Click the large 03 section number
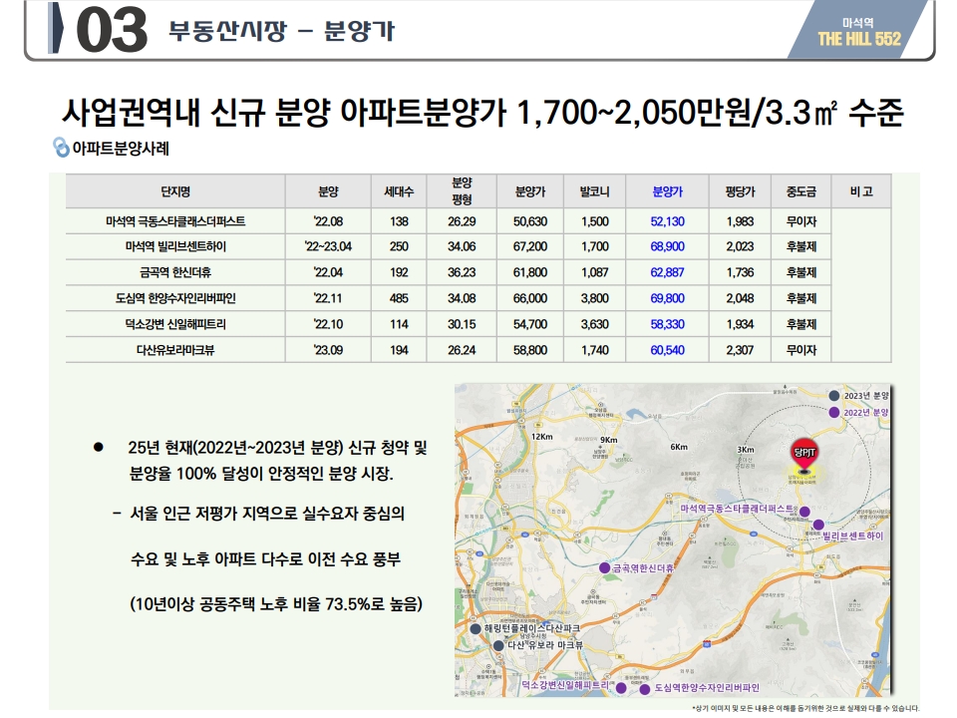 point(112,33)
